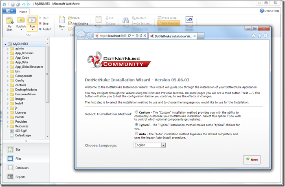Click the address bar search magnifier
The height and width of the screenshot is (187, 285).
(x=129, y=36)
